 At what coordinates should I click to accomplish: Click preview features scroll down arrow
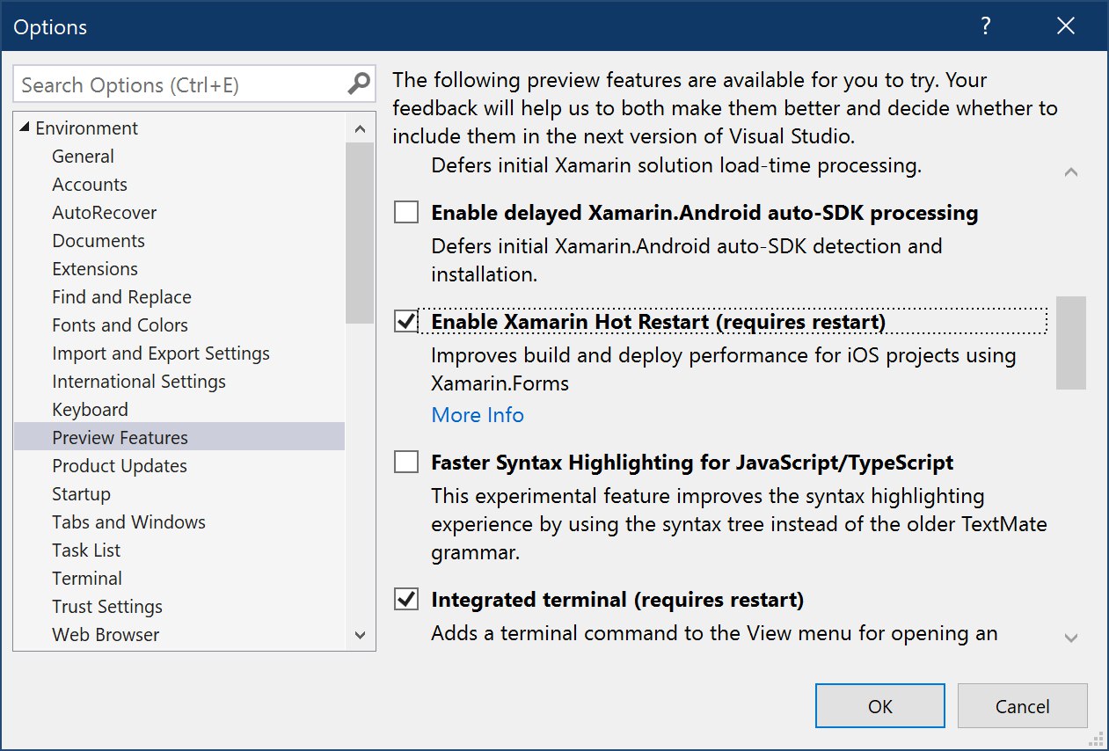click(1071, 638)
